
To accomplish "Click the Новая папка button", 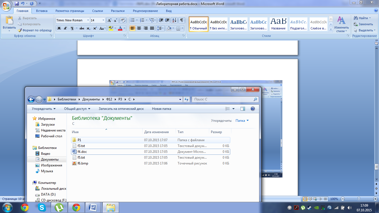I will pos(161,109).
